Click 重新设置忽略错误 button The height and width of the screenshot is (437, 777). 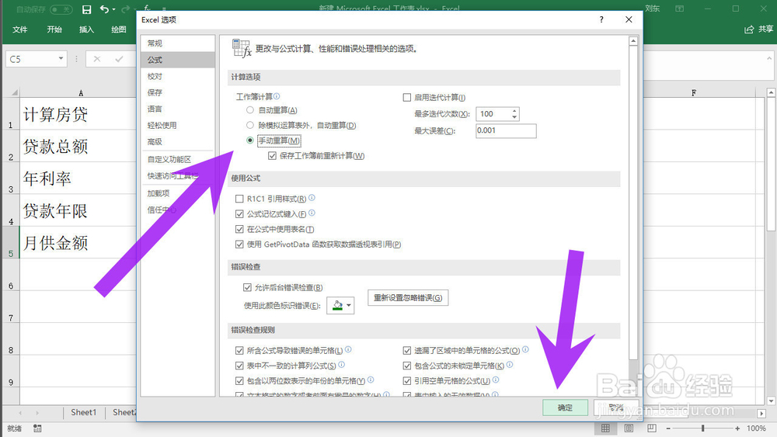tap(408, 298)
